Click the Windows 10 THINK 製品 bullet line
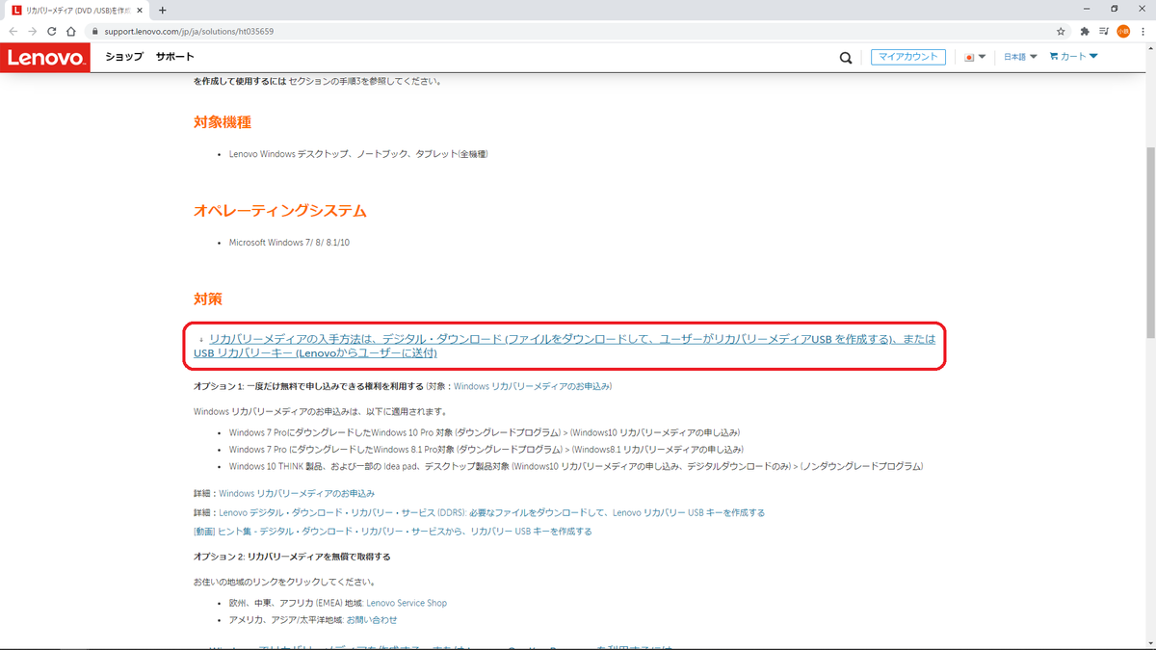 576,466
